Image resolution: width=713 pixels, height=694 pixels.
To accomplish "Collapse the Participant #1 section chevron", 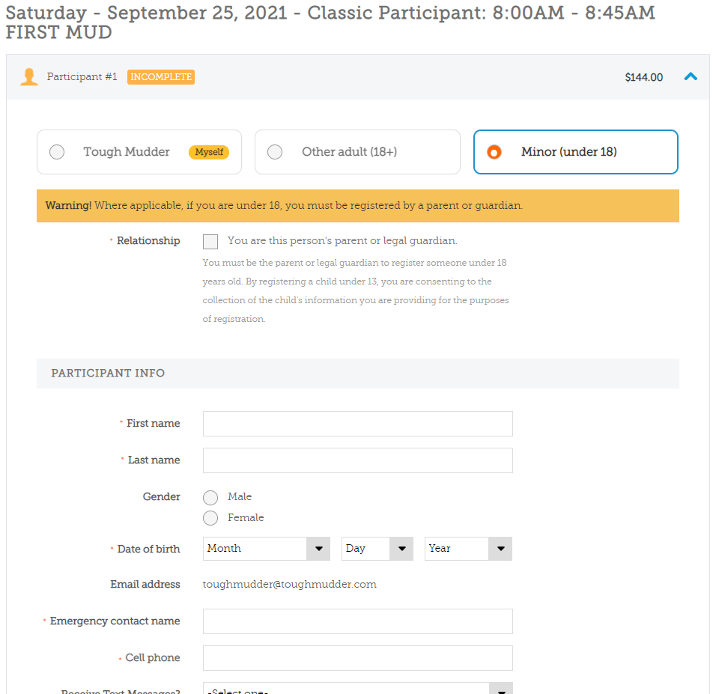I will (x=691, y=76).
